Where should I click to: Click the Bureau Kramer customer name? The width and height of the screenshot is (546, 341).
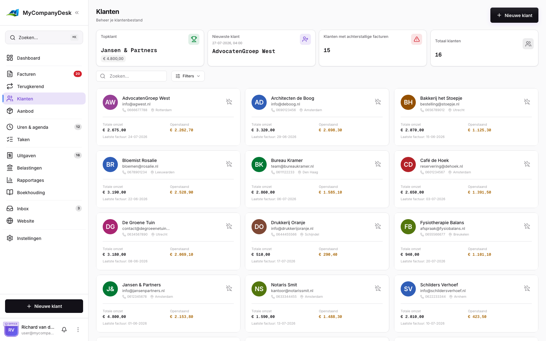287,160
